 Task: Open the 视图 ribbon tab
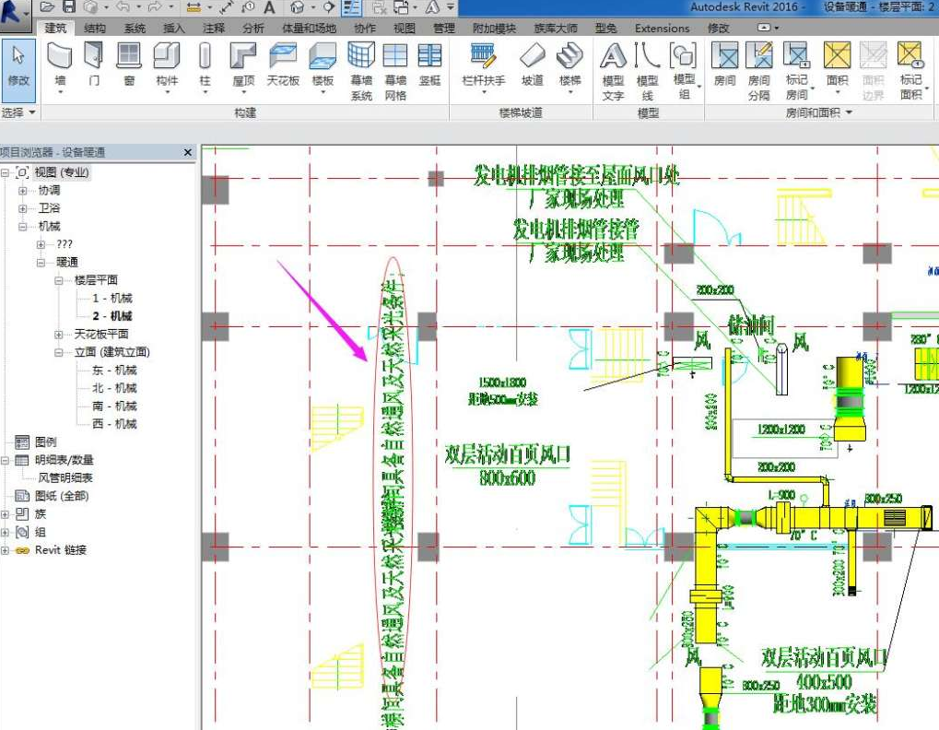tap(405, 29)
